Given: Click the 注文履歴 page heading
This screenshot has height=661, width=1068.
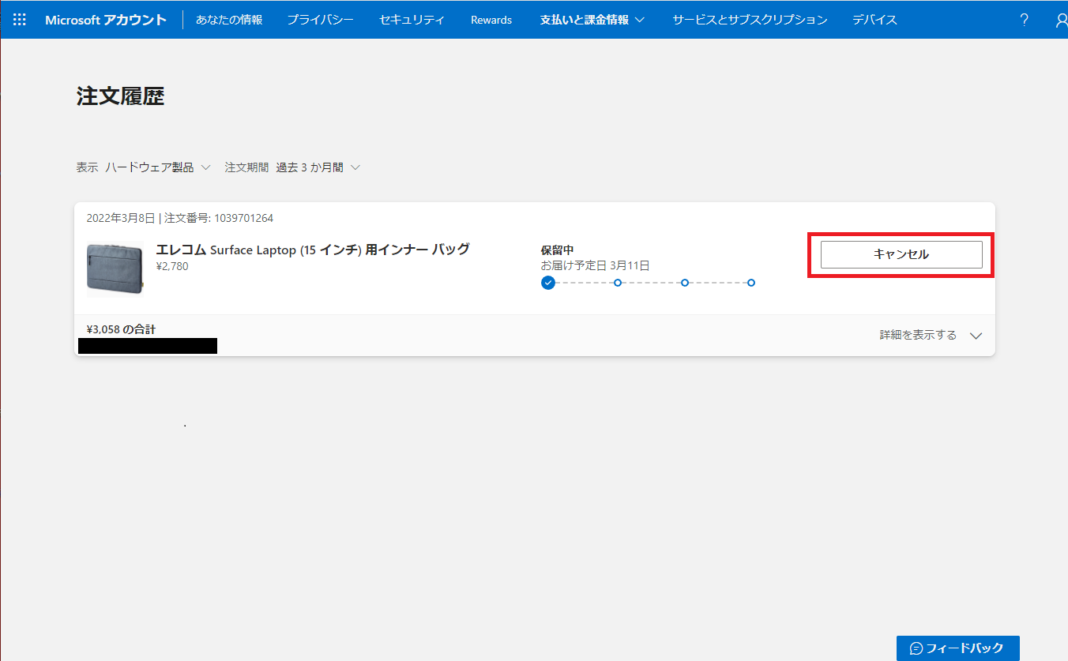Looking at the screenshot, I should tap(120, 96).
